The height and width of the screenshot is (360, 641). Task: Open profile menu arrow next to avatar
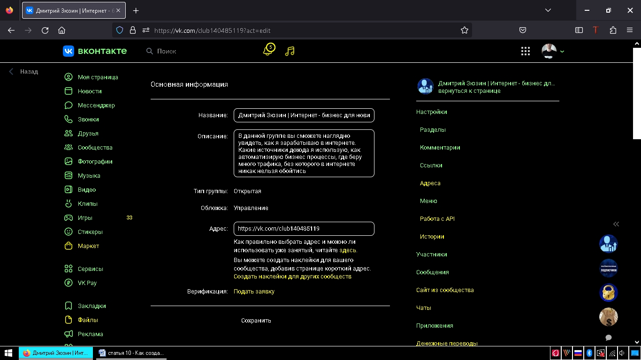click(x=562, y=52)
